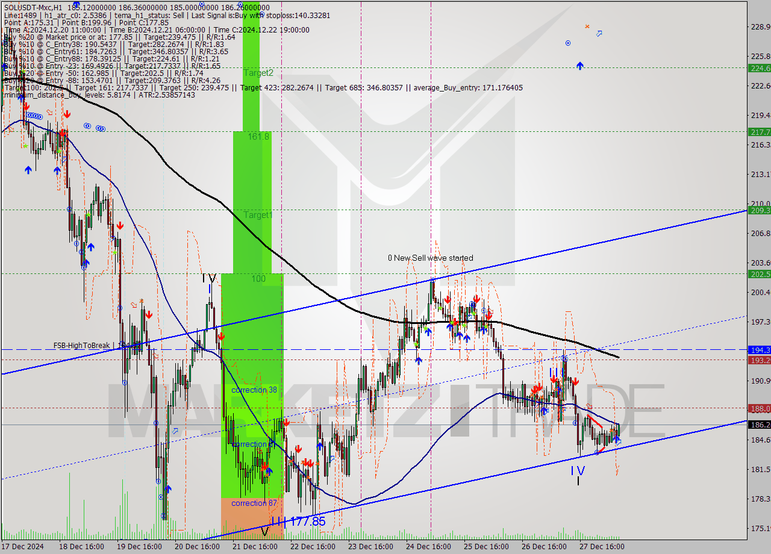Select the 190.9 price axis value

(760, 381)
